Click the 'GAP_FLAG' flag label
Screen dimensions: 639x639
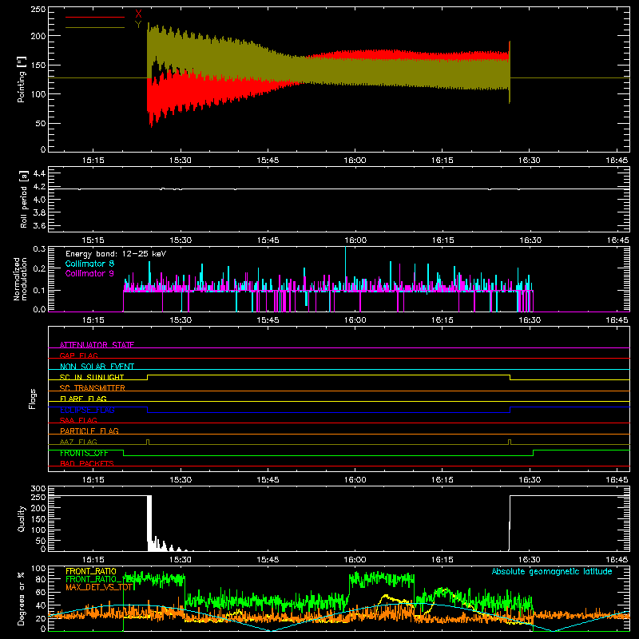78,355
